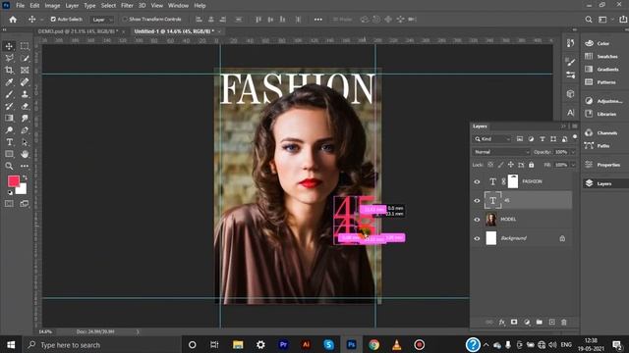Open the File menu
The image size is (629, 353).
point(20,6)
